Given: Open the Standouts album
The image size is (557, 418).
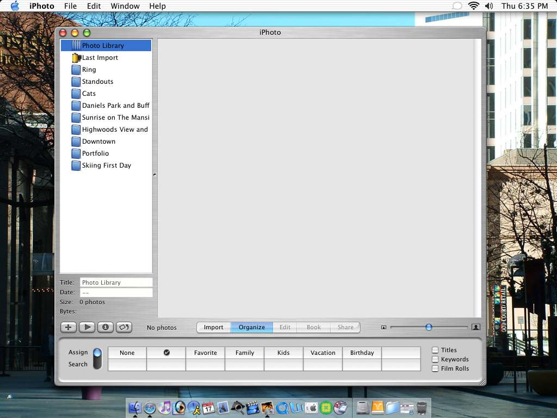Looking at the screenshot, I should coord(106,82).
